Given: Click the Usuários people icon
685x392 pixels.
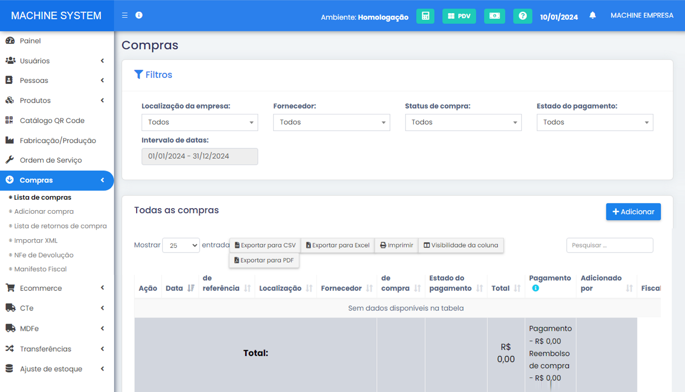Looking at the screenshot, I should coord(10,61).
